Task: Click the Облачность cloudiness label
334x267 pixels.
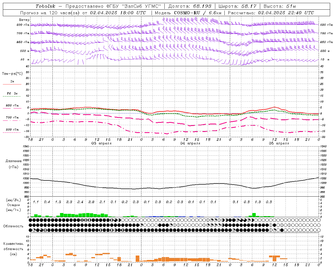Action: click(x=13, y=226)
